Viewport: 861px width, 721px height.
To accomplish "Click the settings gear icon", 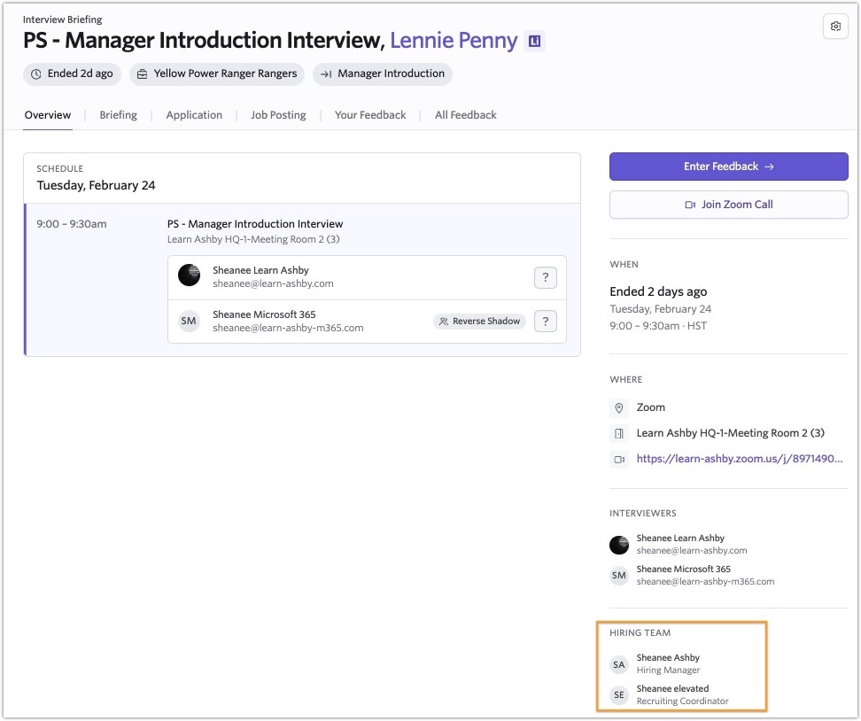I will pyautogui.click(x=834, y=27).
